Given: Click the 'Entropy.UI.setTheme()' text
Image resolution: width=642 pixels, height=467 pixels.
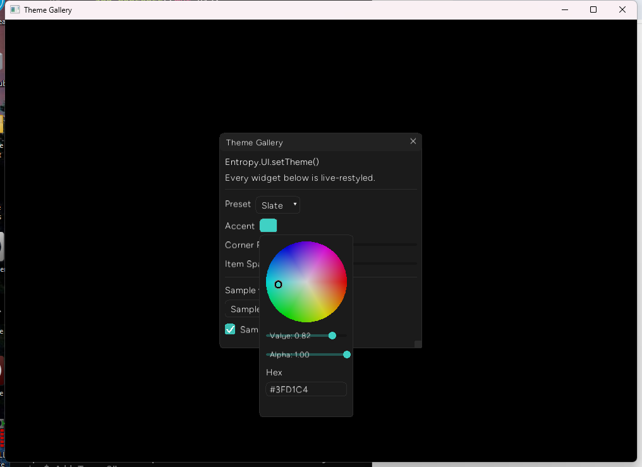Looking at the screenshot, I should 272,162.
